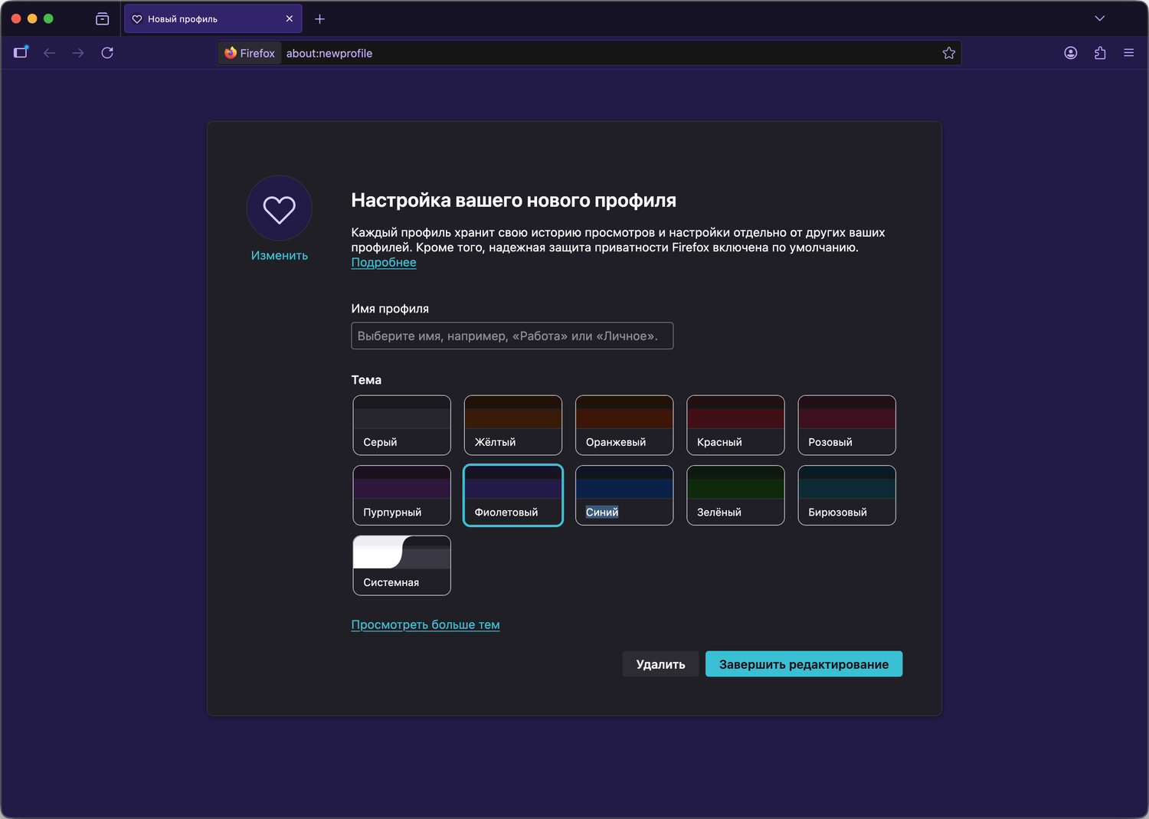Screen dimensions: 1149x819
Task: Select the Фиолетовый theme card
Action: tap(513, 496)
